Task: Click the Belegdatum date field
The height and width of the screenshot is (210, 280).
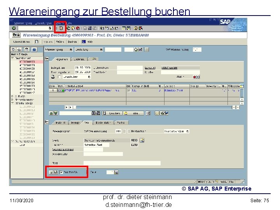Action: [x=83, y=68]
